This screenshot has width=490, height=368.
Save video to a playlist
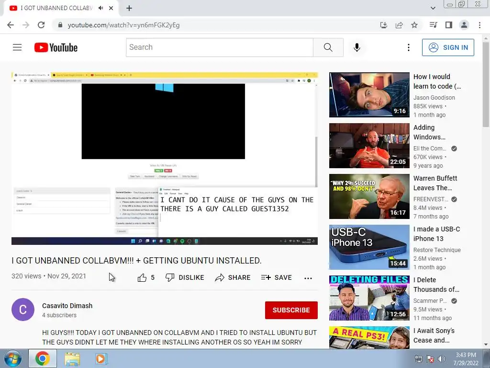(276, 277)
